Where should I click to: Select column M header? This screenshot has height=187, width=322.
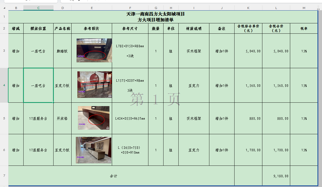[304, 8]
